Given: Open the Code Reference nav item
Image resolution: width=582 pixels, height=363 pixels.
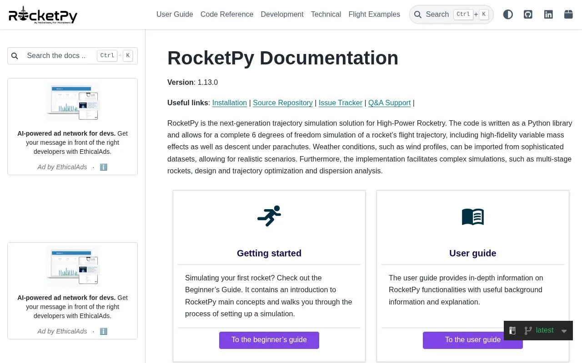Looking at the screenshot, I should tap(227, 15).
